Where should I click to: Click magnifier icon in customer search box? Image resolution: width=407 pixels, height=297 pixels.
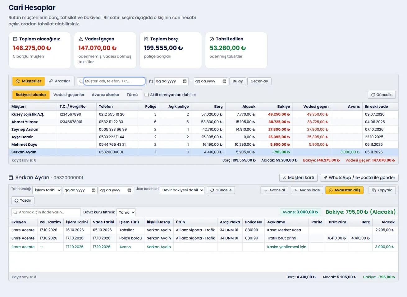[81, 81]
